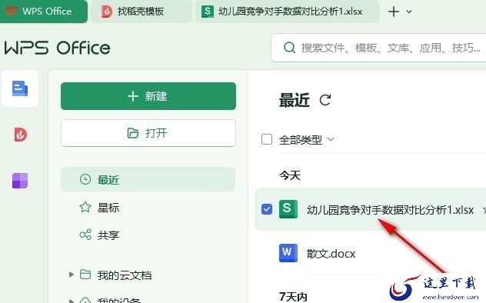Click the spreadsheet icon in the xlsx tab
This screenshot has height=303, width=486.
pyautogui.click(x=208, y=12)
